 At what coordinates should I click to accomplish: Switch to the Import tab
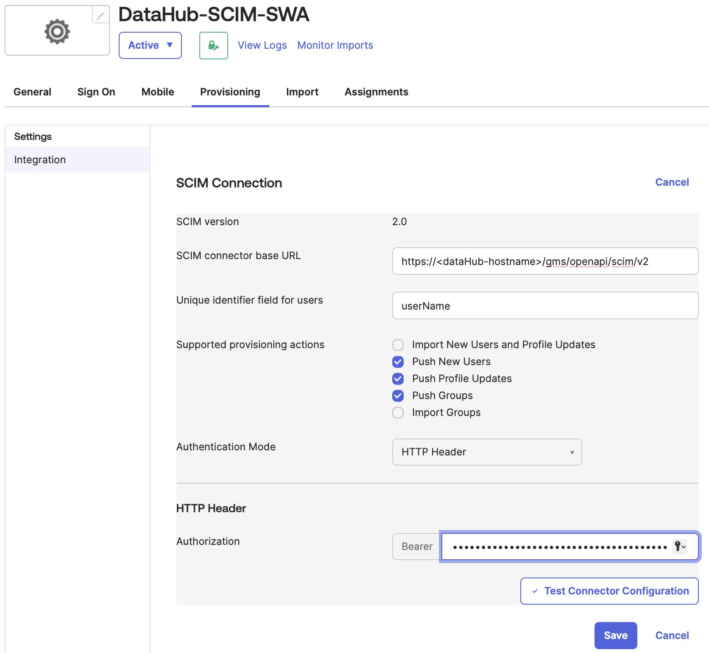coord(302,92)
